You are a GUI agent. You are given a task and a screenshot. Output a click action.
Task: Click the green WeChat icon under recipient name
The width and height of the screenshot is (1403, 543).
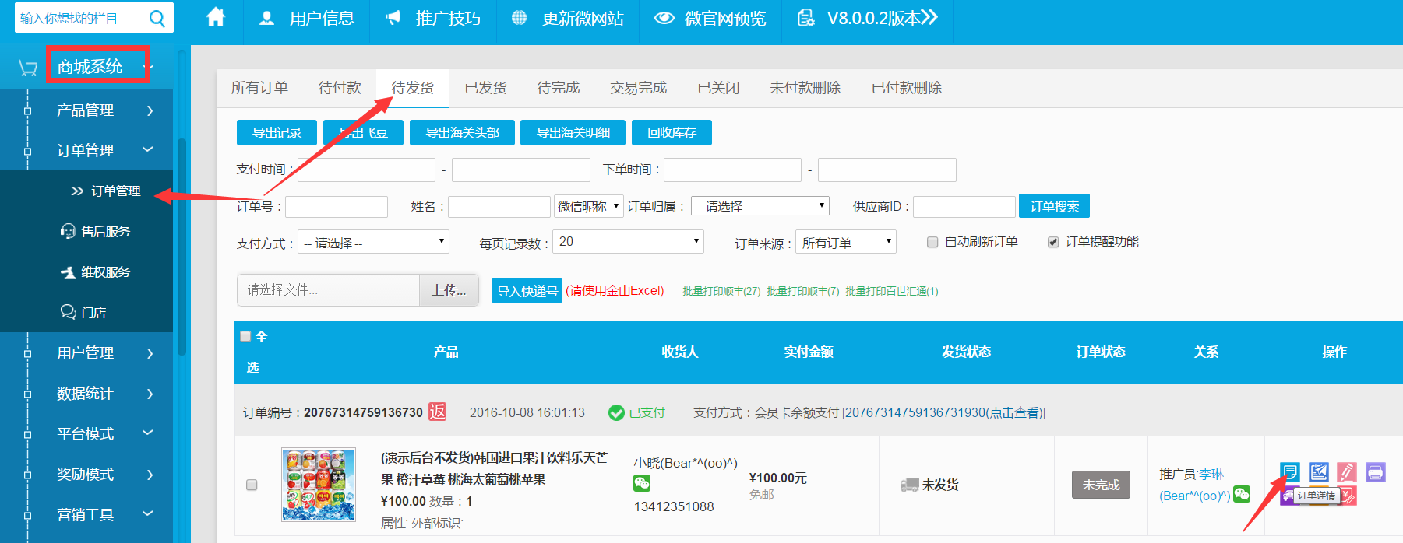click(x=642, y=484)
